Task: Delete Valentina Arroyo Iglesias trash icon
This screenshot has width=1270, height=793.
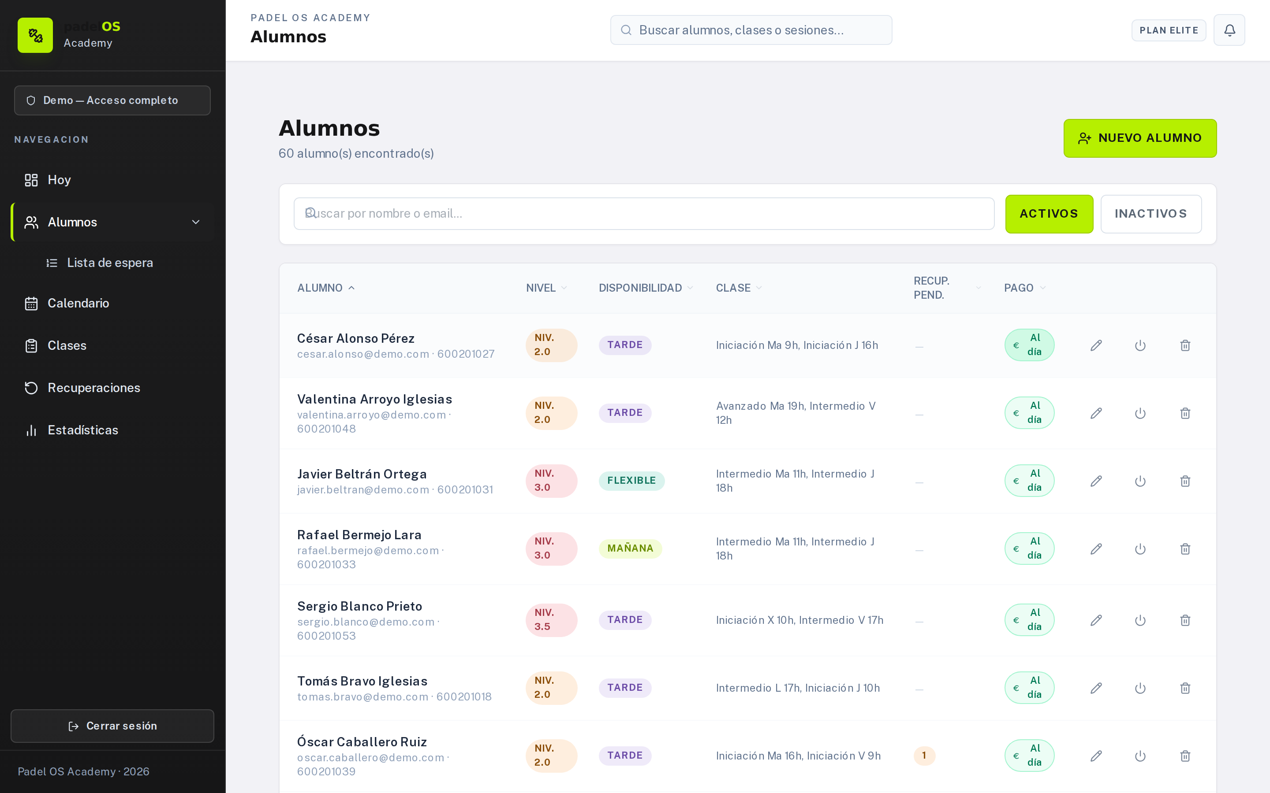Action: 1185,413
